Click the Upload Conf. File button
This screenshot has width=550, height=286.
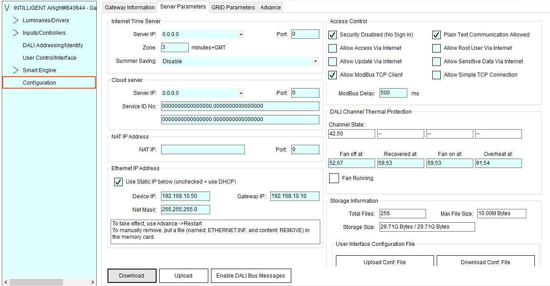385,261
